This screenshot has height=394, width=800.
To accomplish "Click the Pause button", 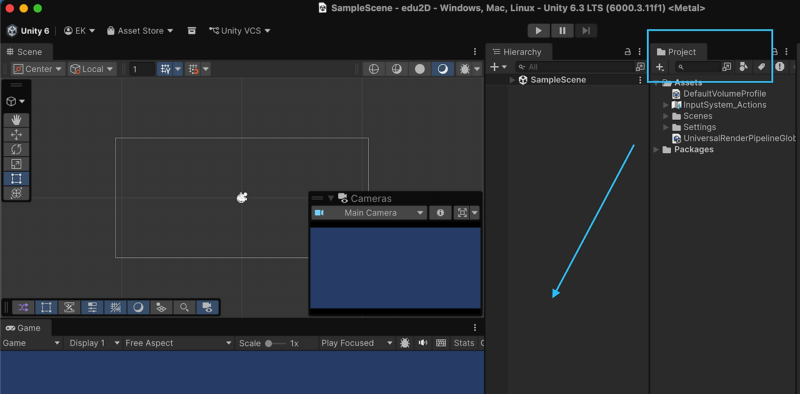I will coord(562,31).
